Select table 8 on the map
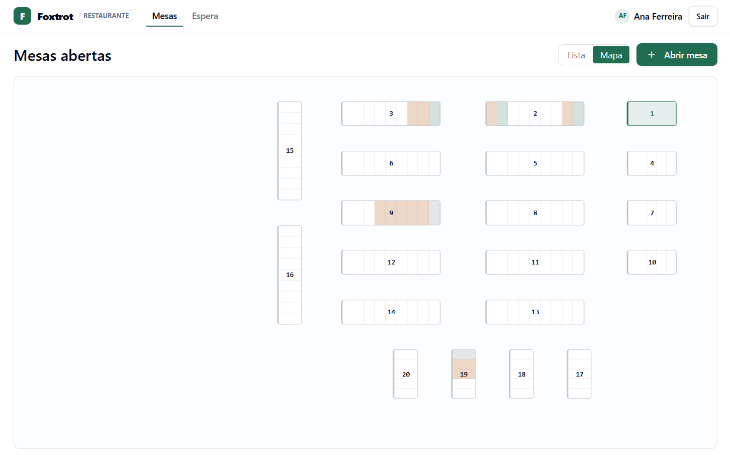This screenshot has height=459, width=730. point(535,213)
